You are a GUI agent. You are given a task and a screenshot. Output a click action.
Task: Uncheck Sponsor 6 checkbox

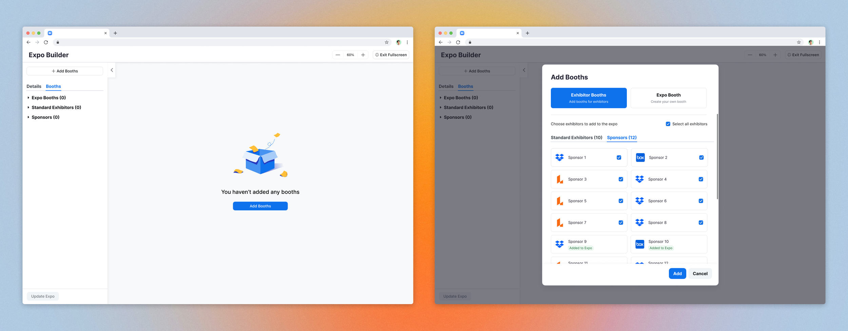click(x=701, y=201)
